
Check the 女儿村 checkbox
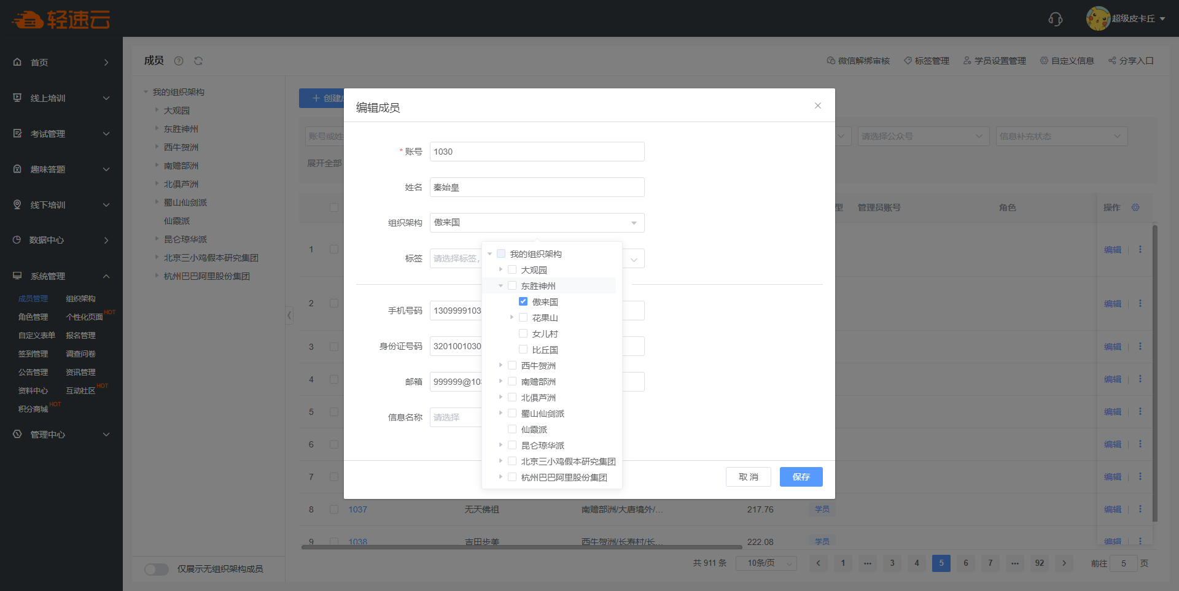click(x=523, y=333)
